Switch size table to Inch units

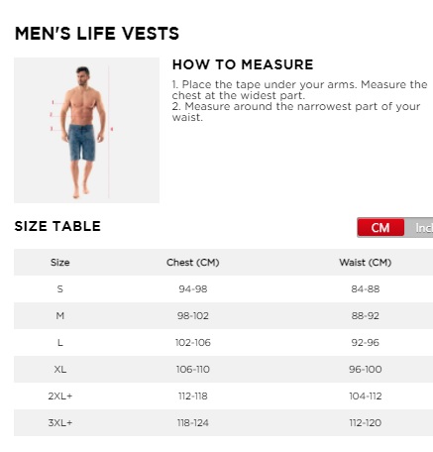pos(419,227)
